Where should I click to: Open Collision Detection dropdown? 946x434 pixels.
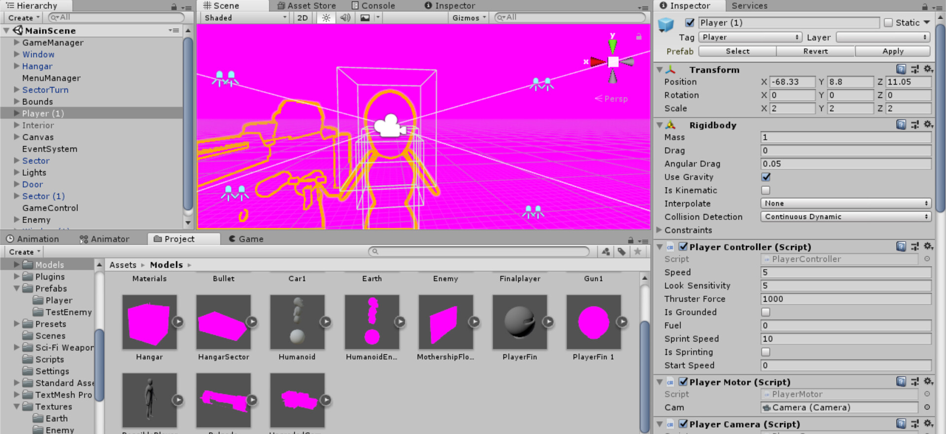(x=845, y=217)
